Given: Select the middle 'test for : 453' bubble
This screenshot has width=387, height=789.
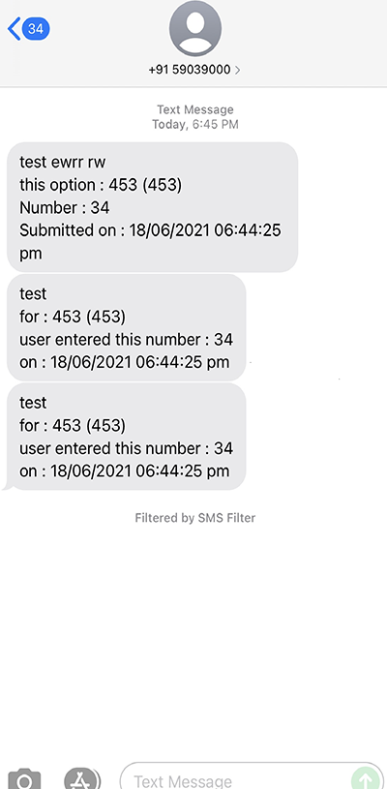Looking at the screenshot, I should coord(126,327).
